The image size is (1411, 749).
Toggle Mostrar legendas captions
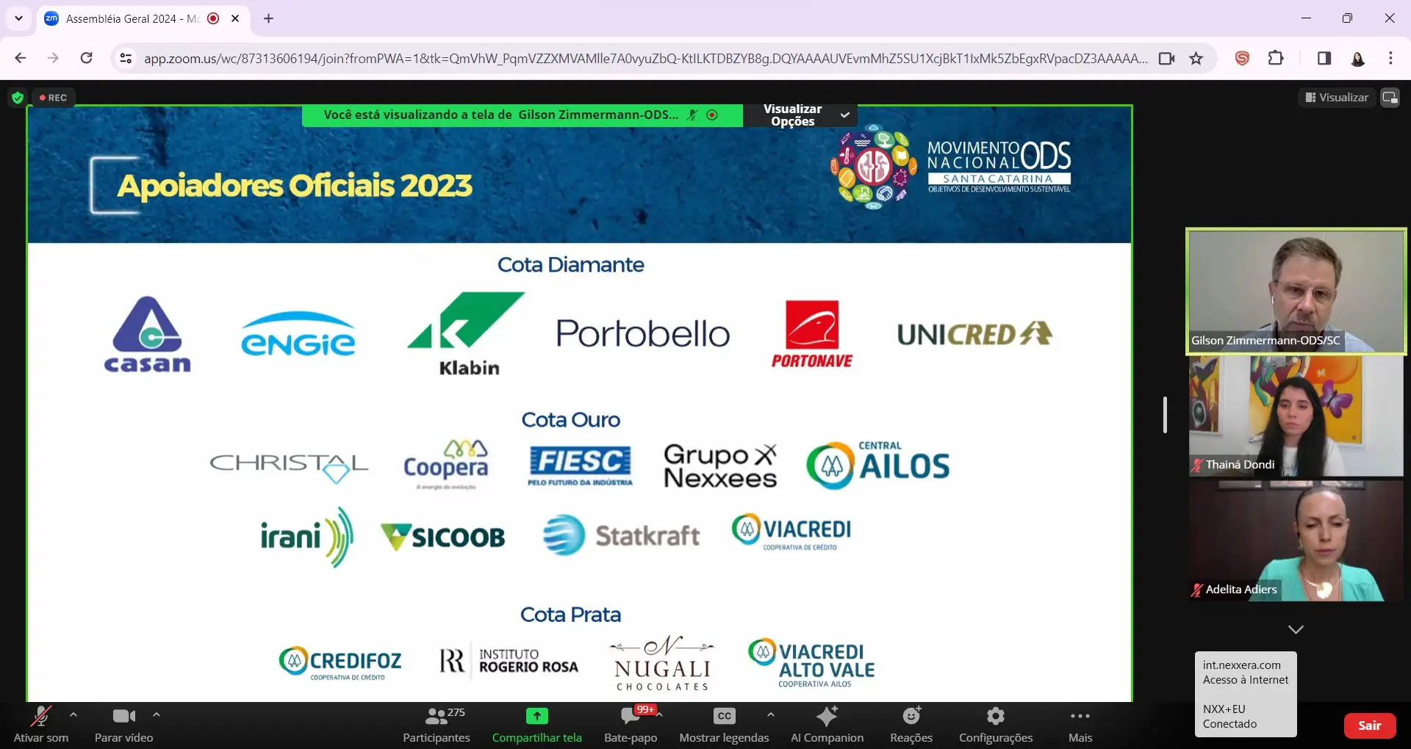(724, 724)
